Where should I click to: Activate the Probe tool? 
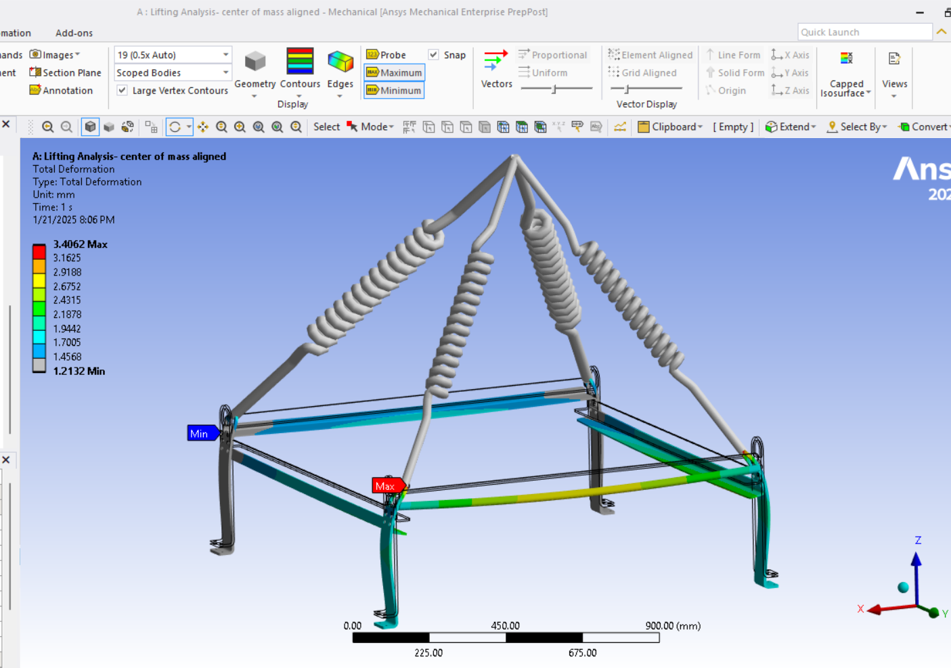point(386,55)
